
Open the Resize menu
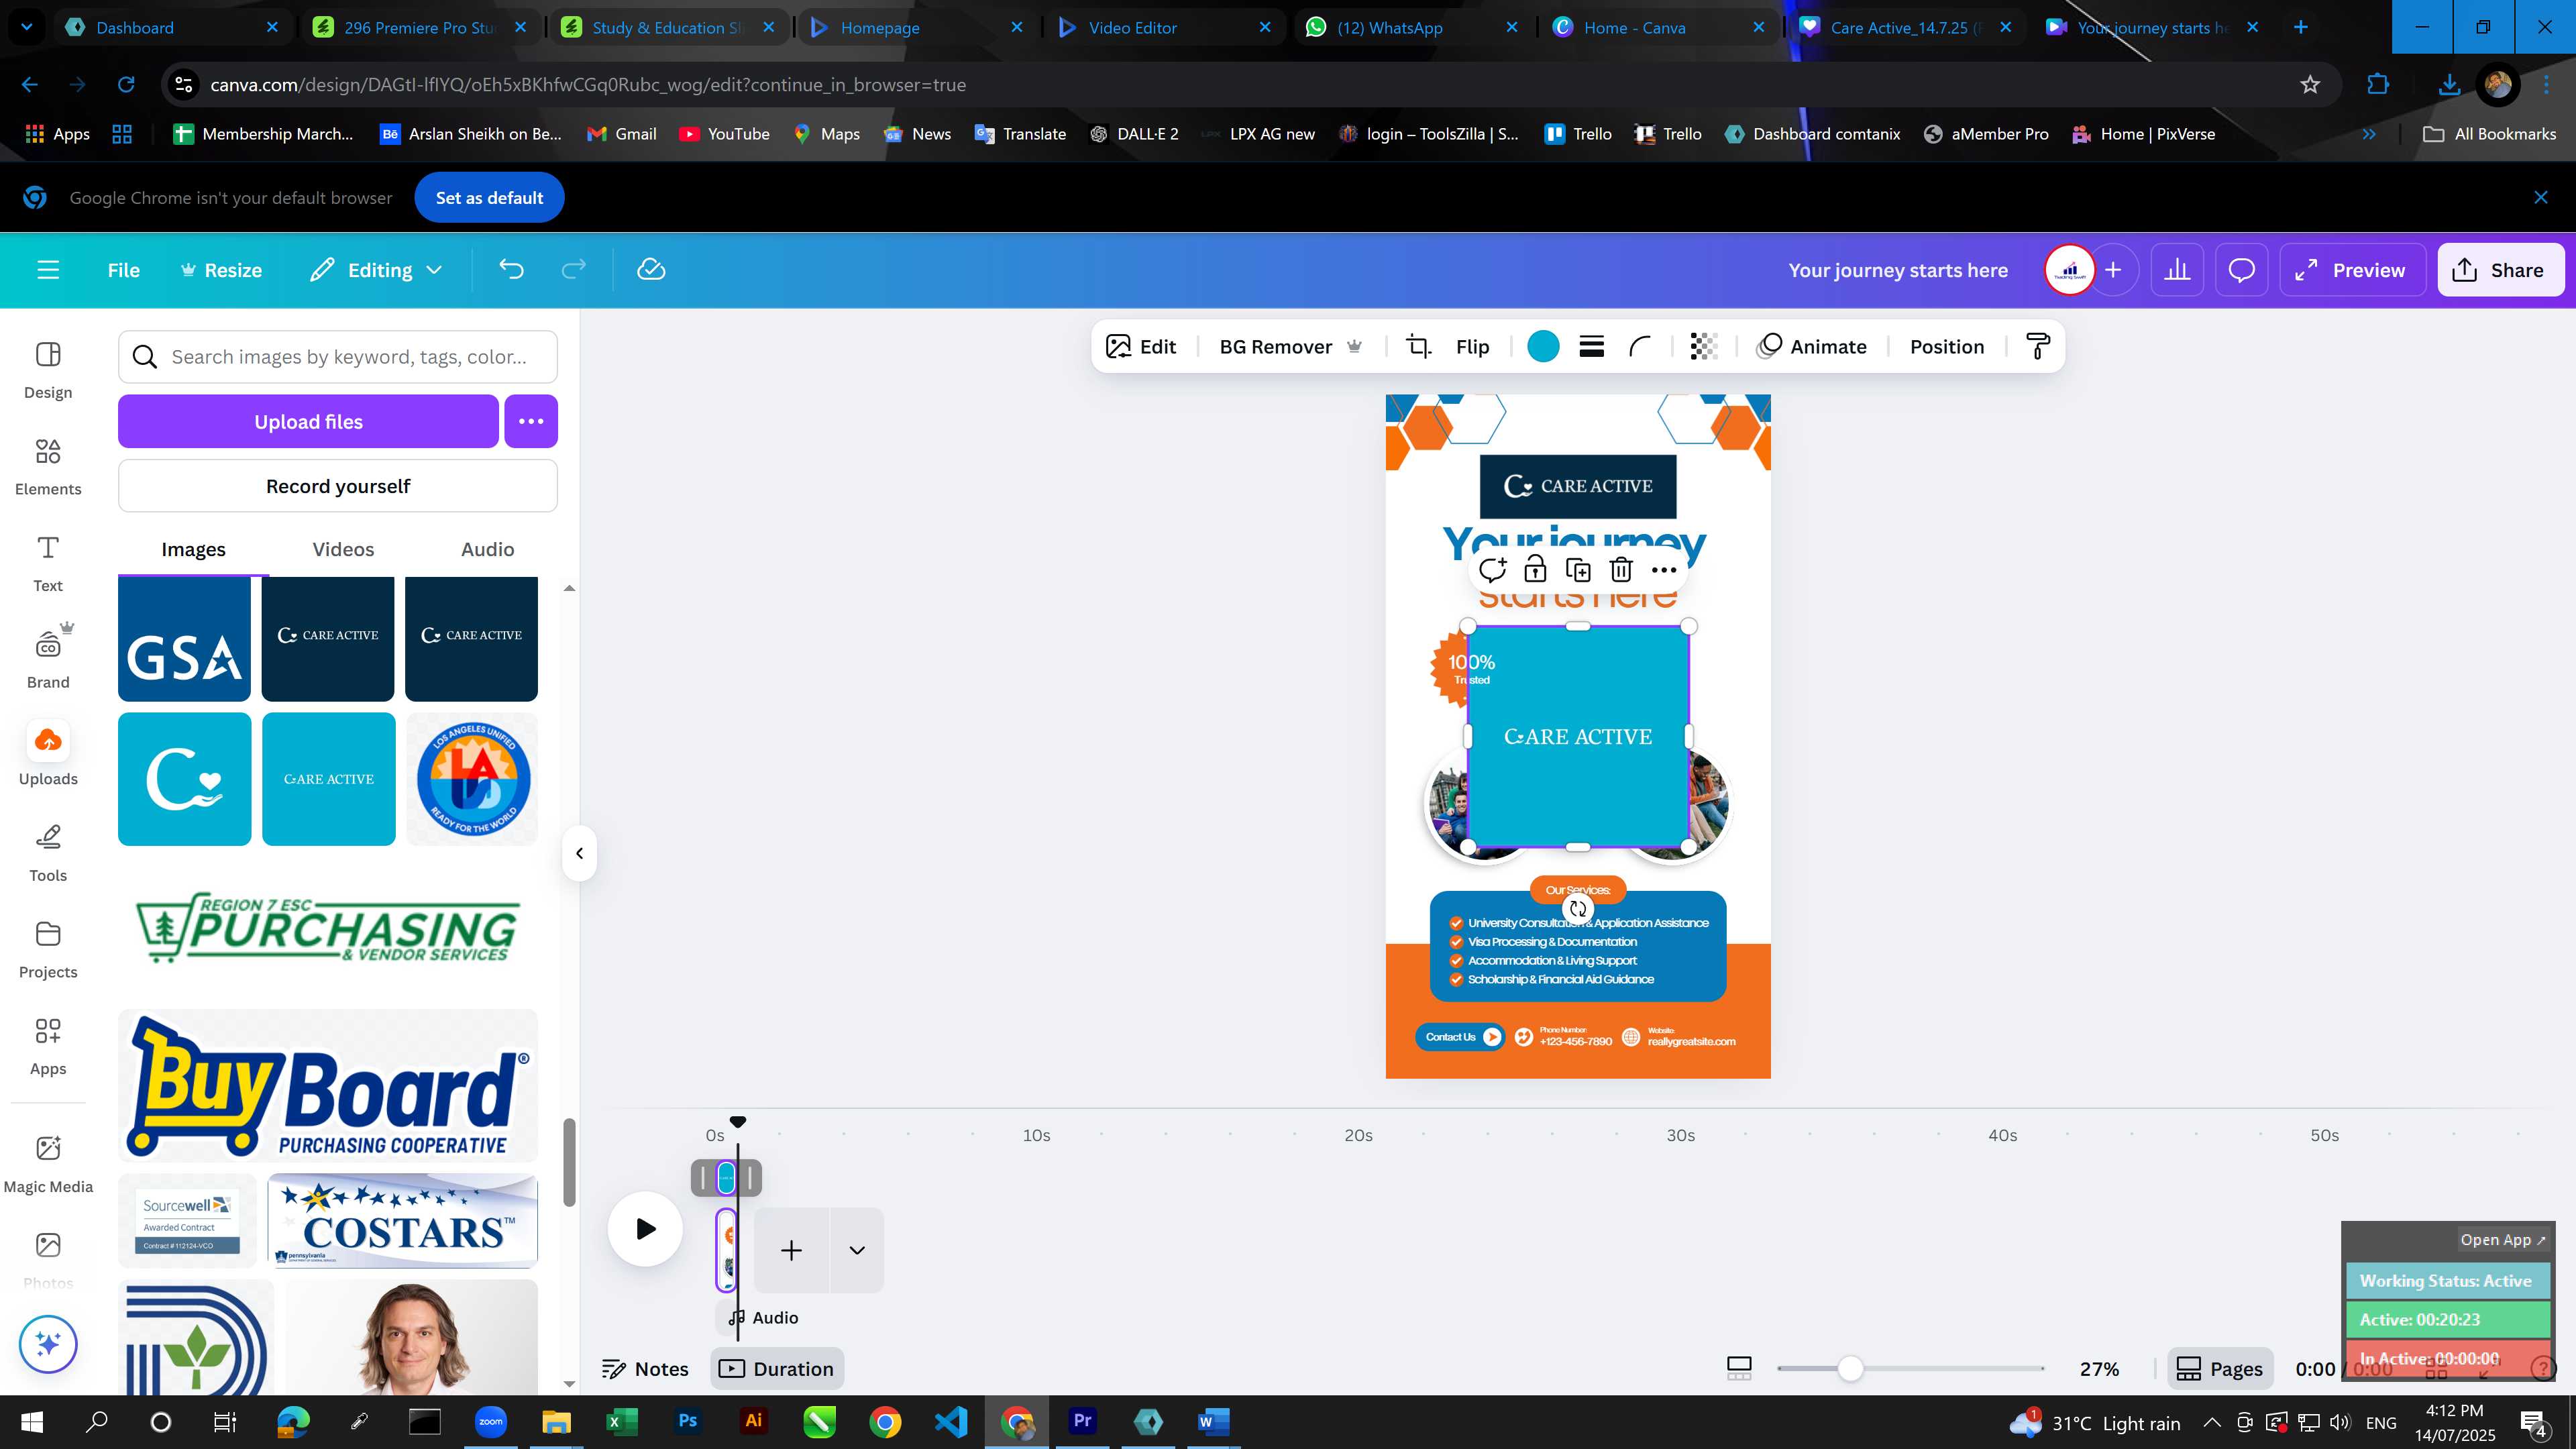(x=221, y=270)
